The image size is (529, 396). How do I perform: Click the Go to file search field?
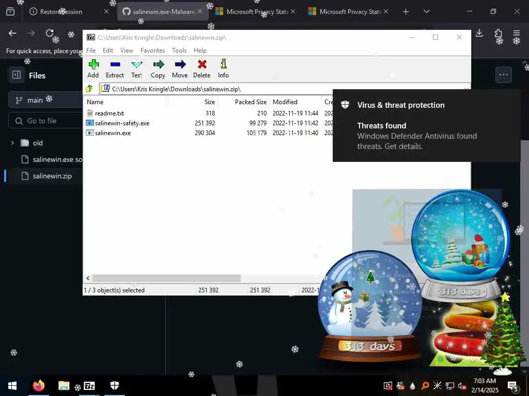point(45,121)
